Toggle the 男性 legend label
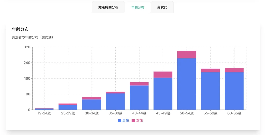The height and width of the screenshot is (135, 266). 126,121
